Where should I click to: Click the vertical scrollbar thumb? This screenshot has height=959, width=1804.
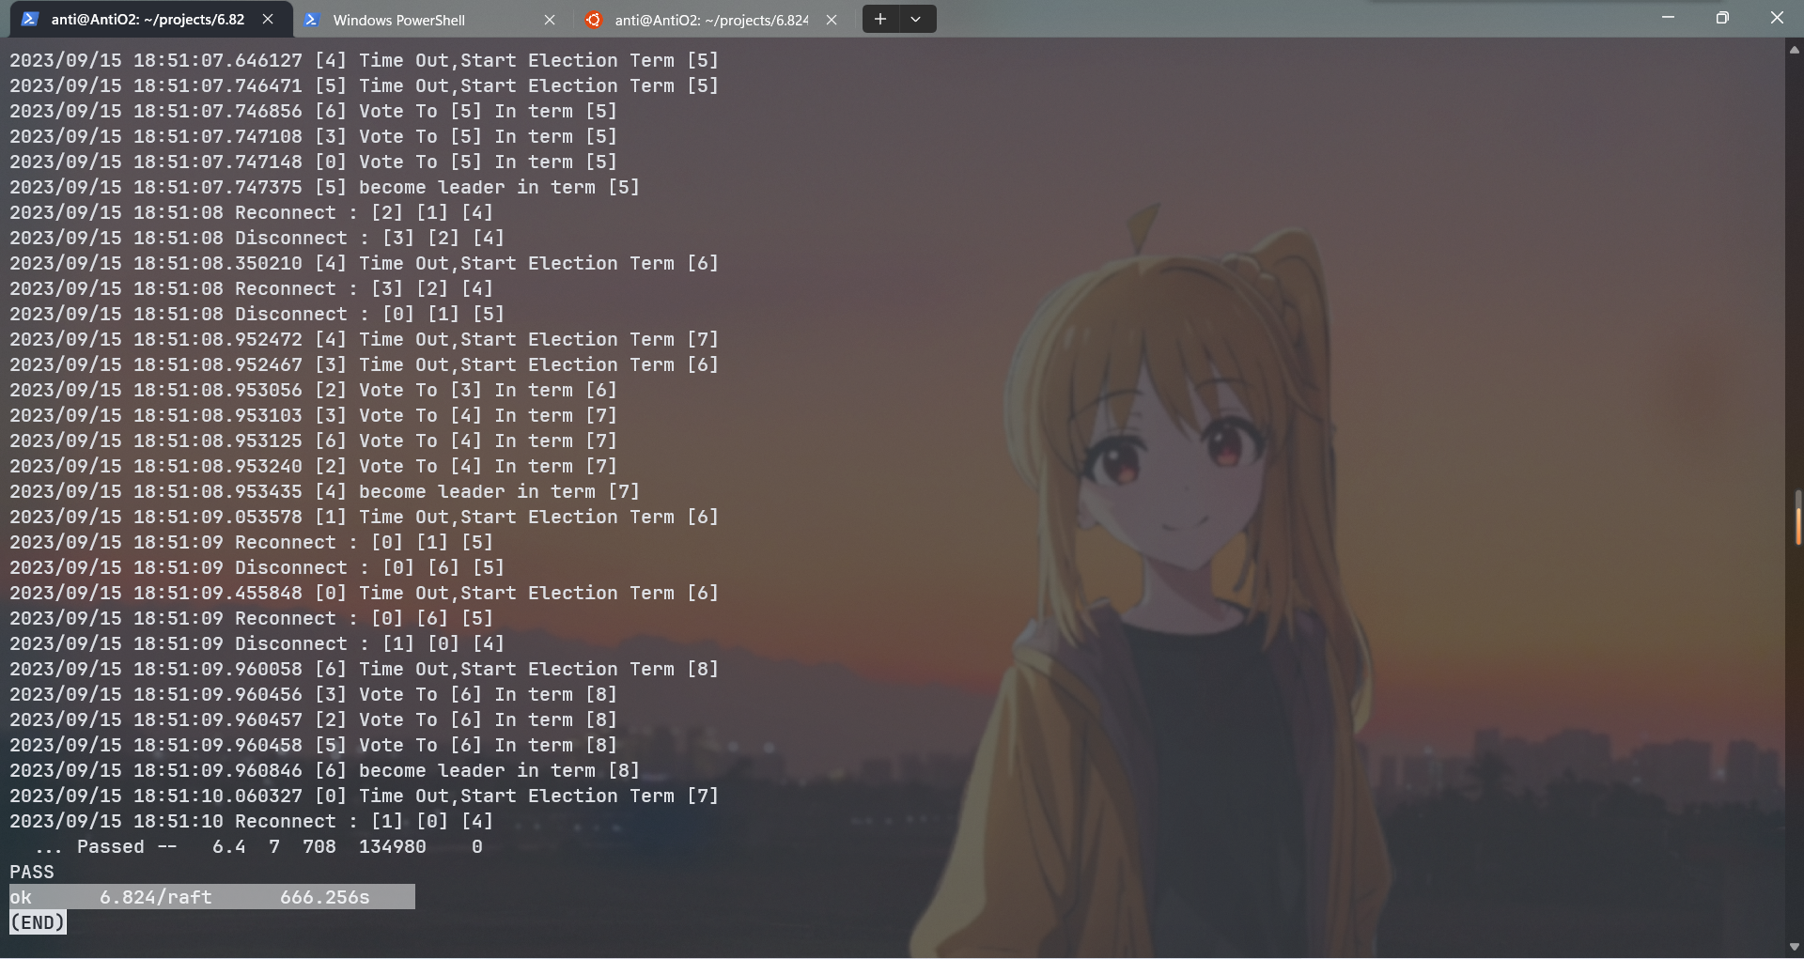[1797, 518]
